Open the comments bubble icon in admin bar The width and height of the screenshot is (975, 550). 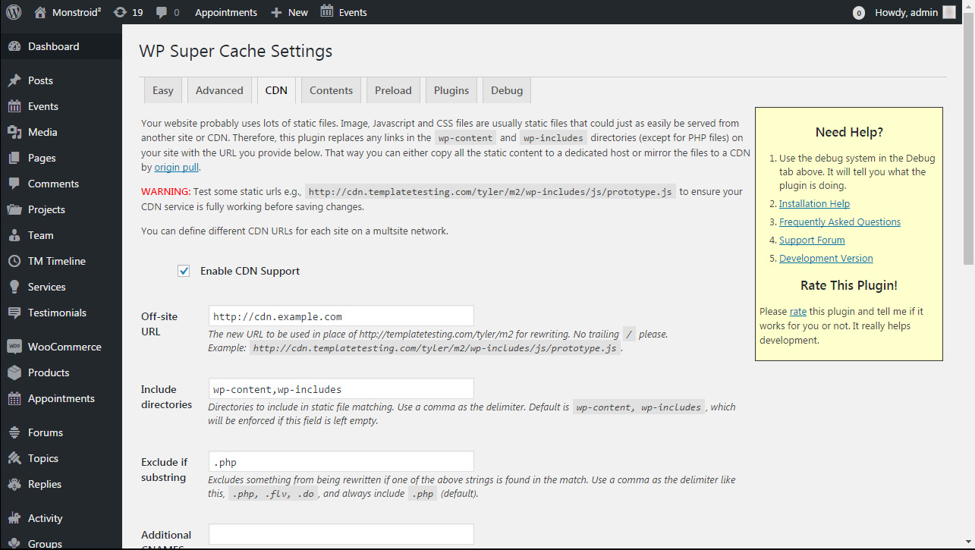(162, 12)
